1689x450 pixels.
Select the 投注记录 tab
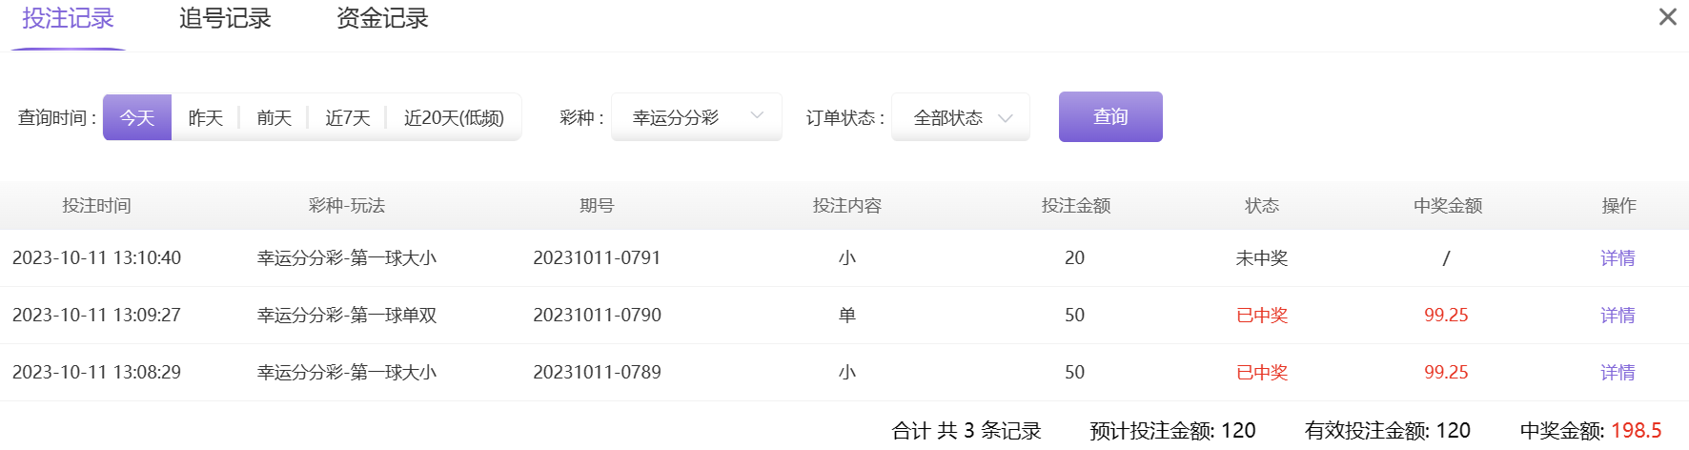[68, 18]
